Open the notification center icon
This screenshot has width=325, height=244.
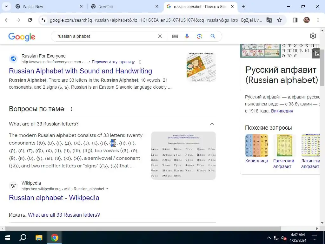(315, 238)
